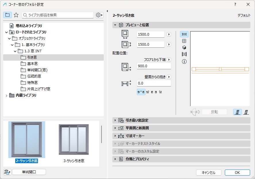Switch to folder view in library browser
Screen dimensions: 255x179
7,15
